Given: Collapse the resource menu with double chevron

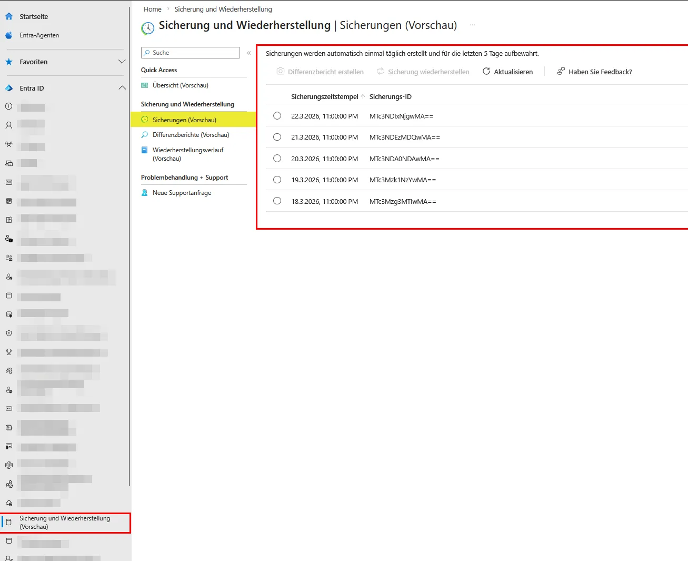Looking at the screenshot, I should click(x=249, y=53).
